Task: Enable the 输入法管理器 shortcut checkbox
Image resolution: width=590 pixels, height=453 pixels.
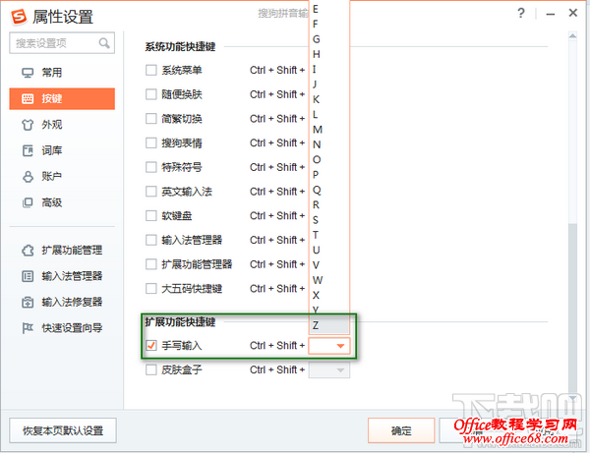Action: pyautogui.click(x=151, y=240)
